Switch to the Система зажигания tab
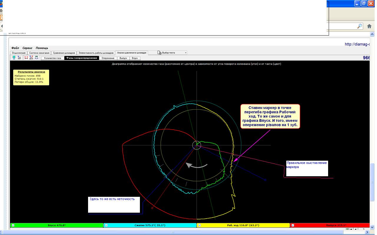The image size is (377, 235). [39, 53]
